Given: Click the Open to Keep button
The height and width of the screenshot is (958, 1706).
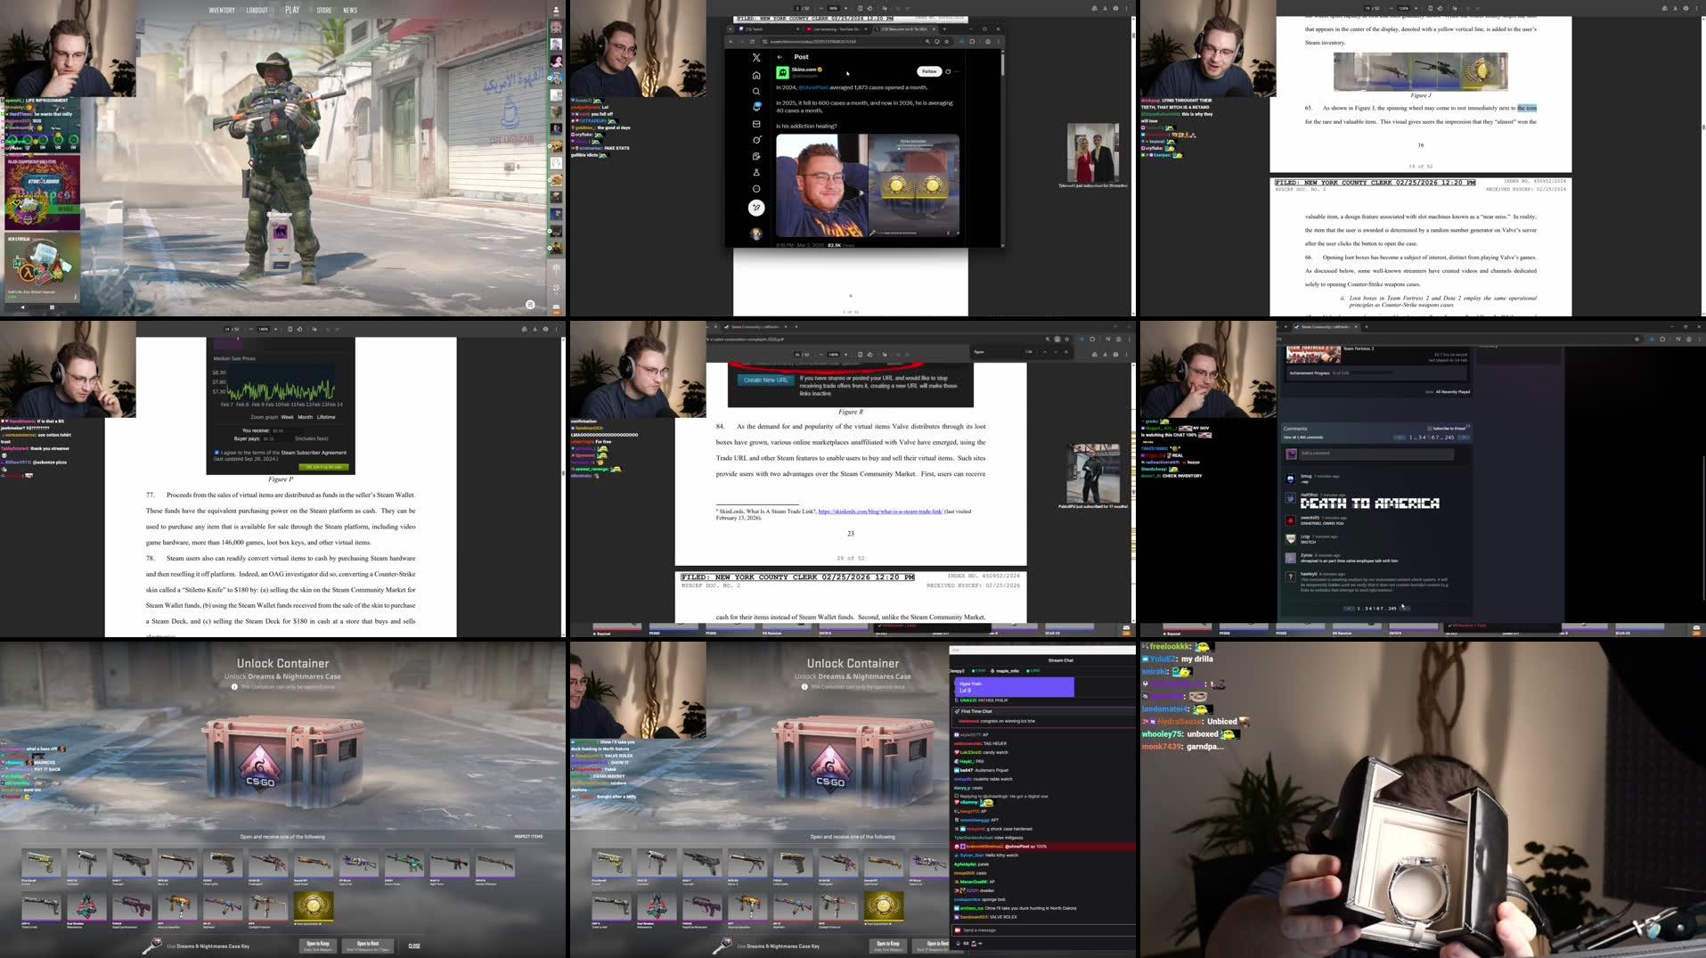Looking at the screenshot, I should [x=318, y=945].
